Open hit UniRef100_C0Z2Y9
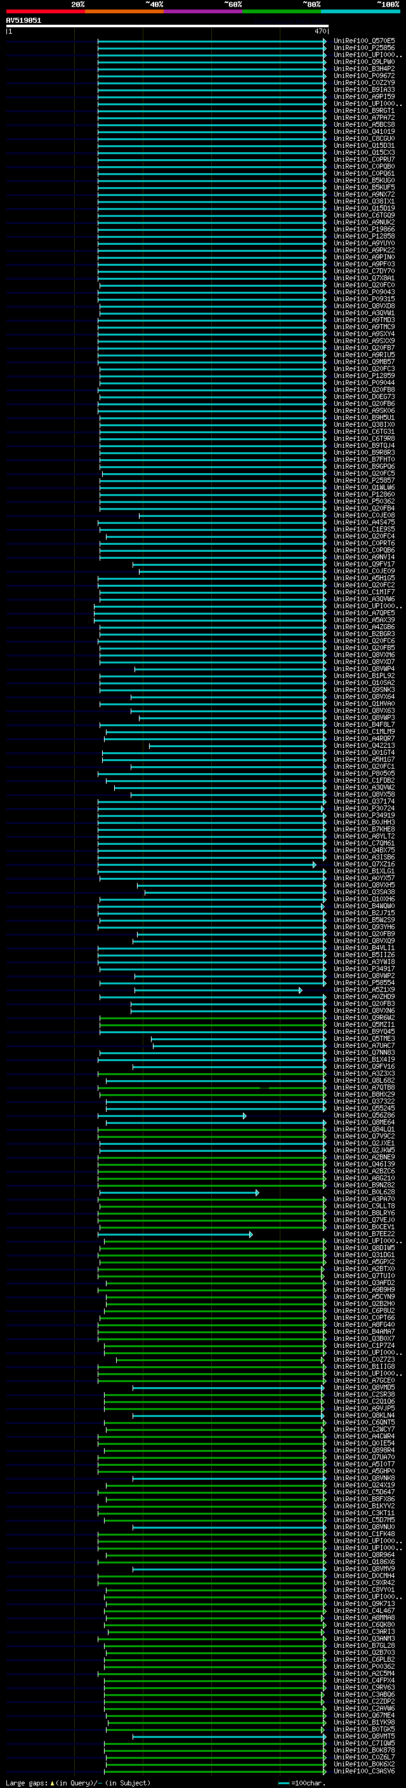This screenshot has height=1788, width=406. point(364,82)
